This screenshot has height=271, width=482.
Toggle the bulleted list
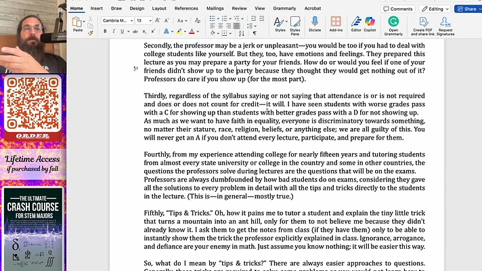212,19
